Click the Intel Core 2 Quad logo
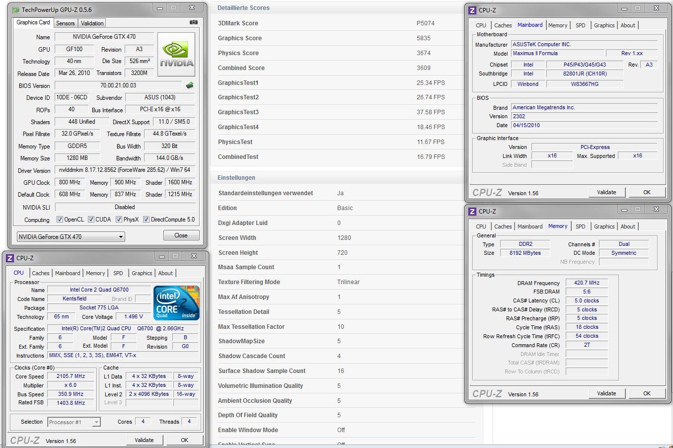Image resolution: width=673 pixels, height=448 pixels. pyautogui.click(x=176, y=302)
